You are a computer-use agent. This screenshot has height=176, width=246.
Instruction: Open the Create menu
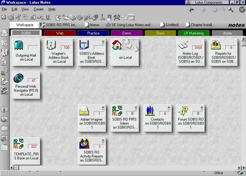[x=38, y=9]
